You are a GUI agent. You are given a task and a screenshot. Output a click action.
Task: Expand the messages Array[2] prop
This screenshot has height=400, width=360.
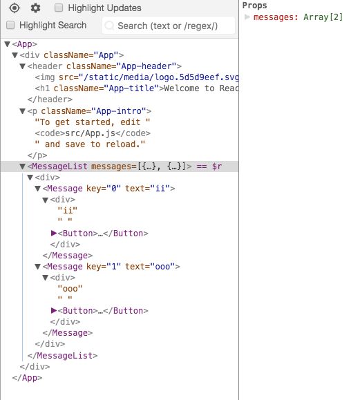[247, 17]
